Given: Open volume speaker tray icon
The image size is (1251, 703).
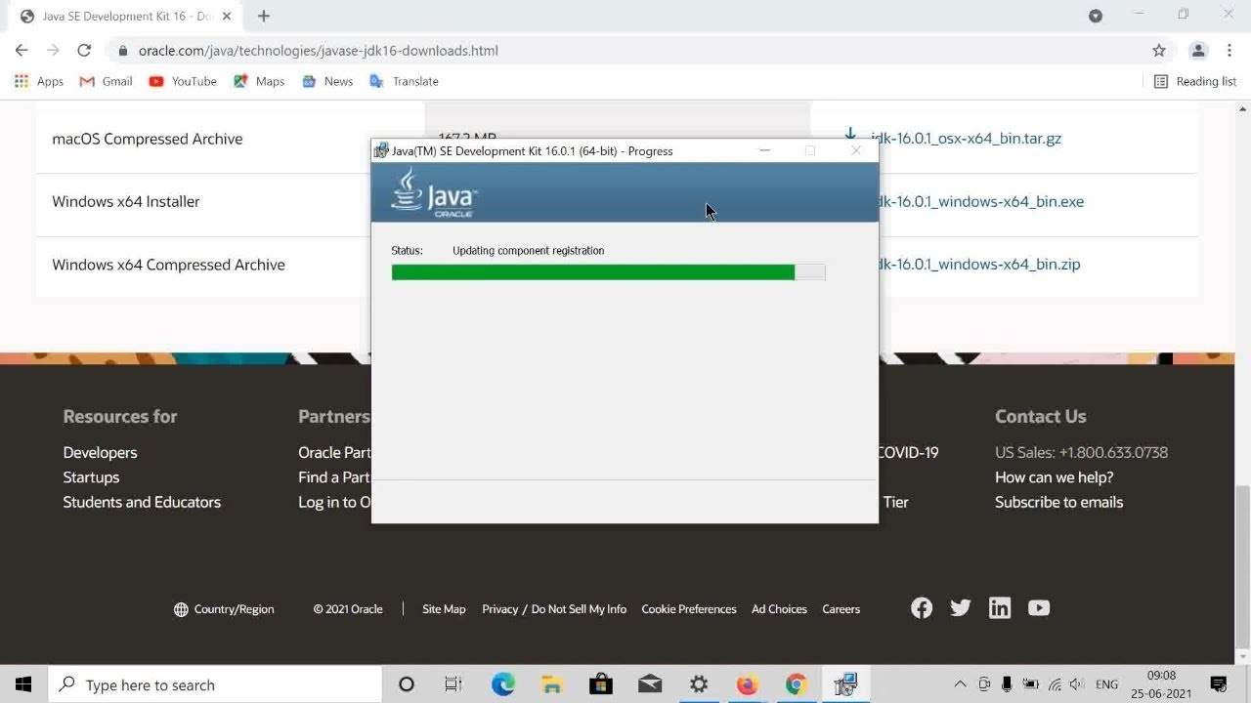Looking at the screenshot, I should tap(1077, 684).
